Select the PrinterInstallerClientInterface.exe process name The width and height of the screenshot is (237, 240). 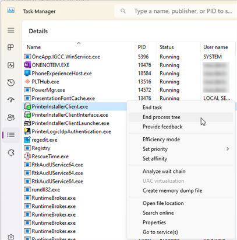click(70, 115)
